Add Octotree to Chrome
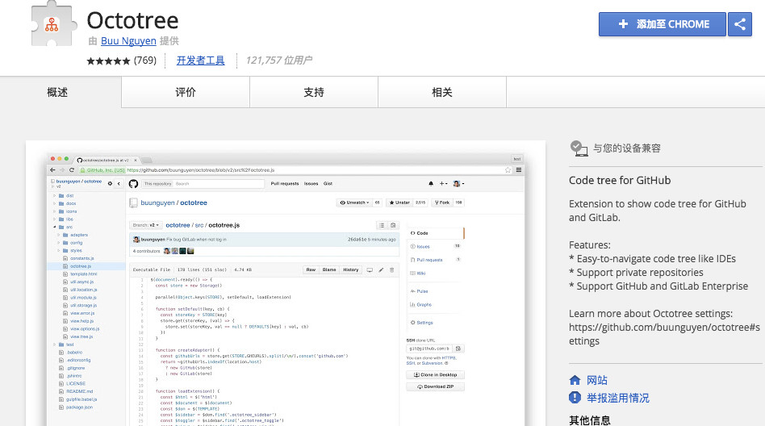The width and height of the screenshot is (765, 426). click(662, 24)
